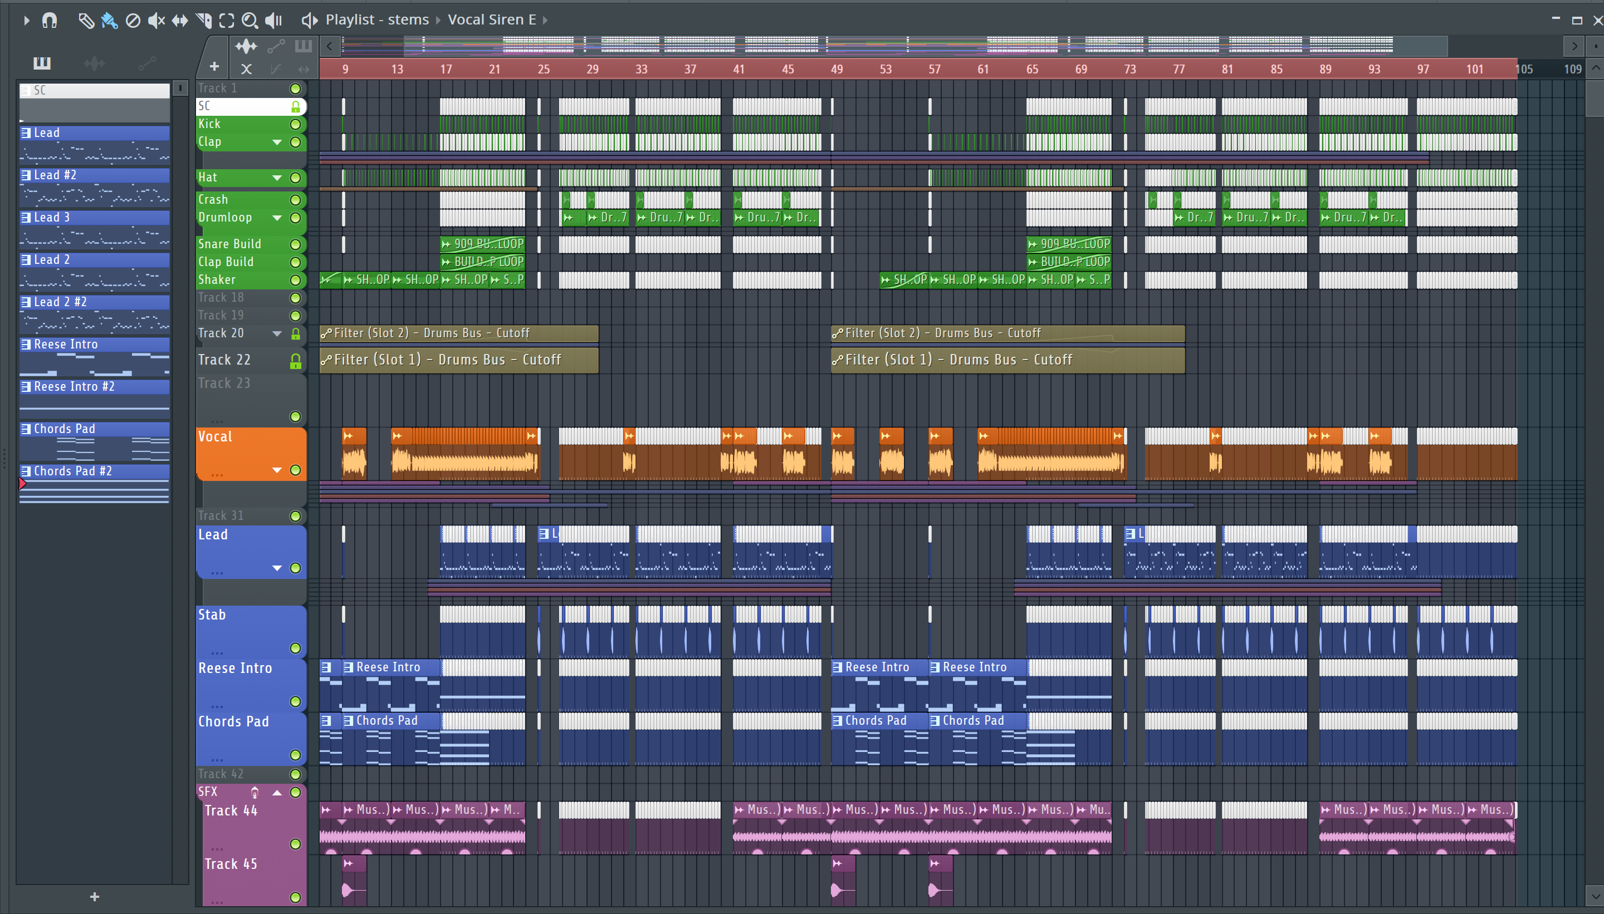
Task: Click waveform icon above track headers
Action: click(246, 46)
